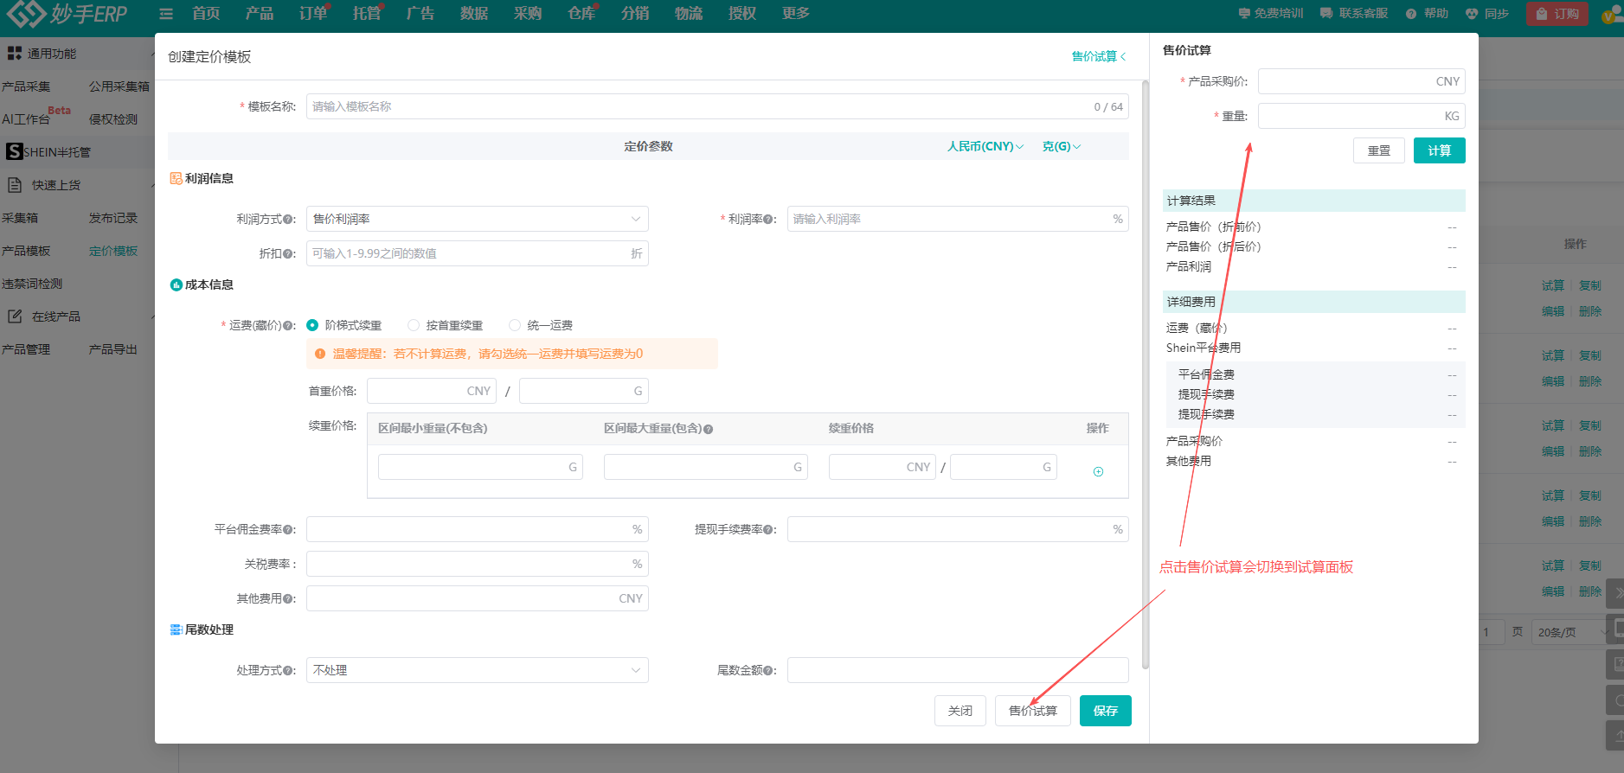
Task: Open the 利润方式 dropdown
Action: click(x=477, y=219)
